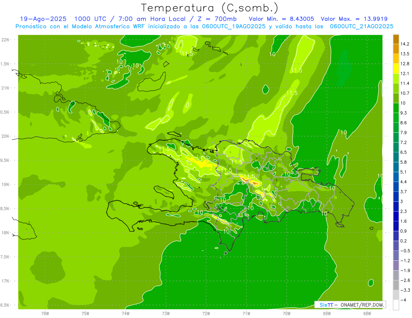Click the "68W" longitude label
The height and width of the screenshot is (318, 412).
(367, 313)
